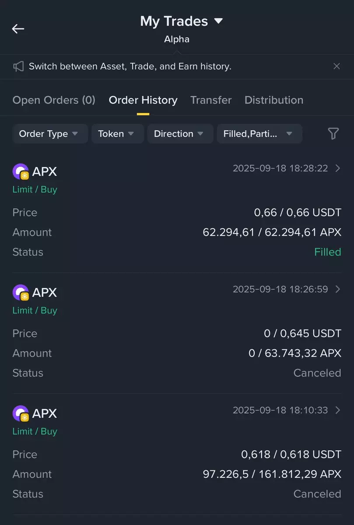354x525 pixels.
Task: Open the Filled status order row
Action: [177, 212]
